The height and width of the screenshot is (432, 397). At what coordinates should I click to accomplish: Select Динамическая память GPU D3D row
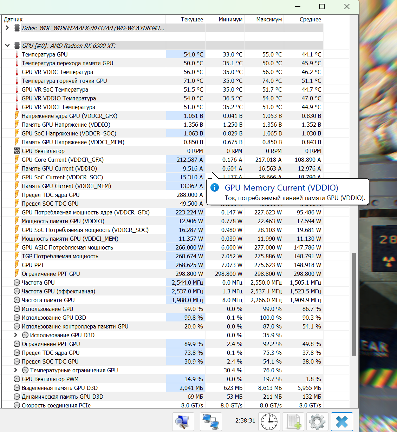click(162, 397)
